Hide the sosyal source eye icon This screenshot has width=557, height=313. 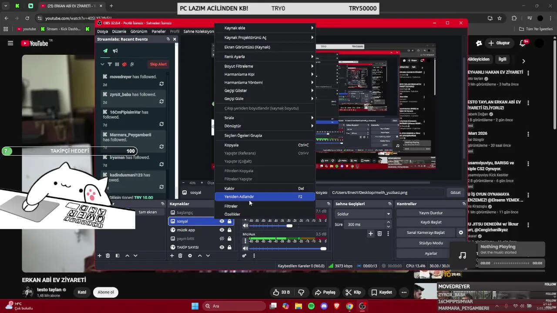222,221
